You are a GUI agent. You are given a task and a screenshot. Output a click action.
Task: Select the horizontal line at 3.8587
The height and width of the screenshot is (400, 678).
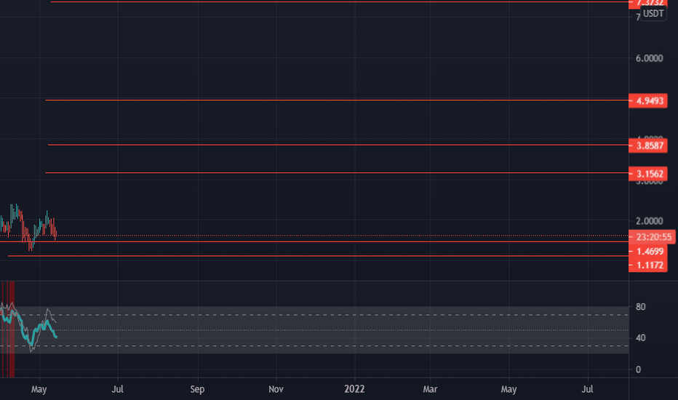tap(338, 145)
